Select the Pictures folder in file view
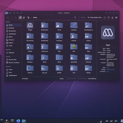123x123 pixels. (x=89, y=58)
